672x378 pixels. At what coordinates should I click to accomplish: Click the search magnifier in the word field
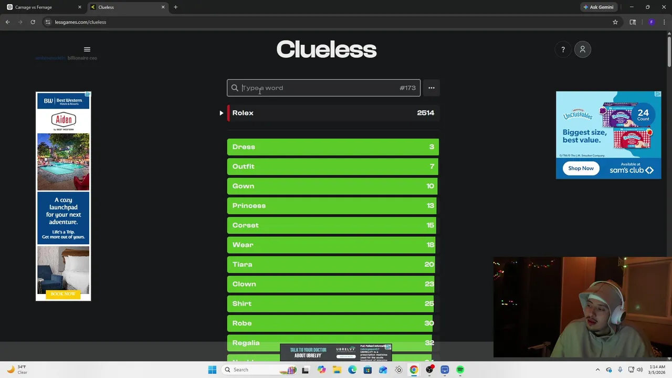tap(235, 88)
